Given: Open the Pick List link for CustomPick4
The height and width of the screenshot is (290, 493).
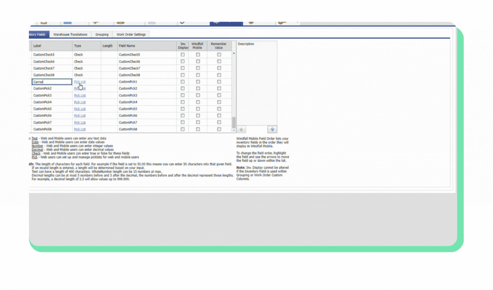Looking at the screenshot, I should point(80,102).
